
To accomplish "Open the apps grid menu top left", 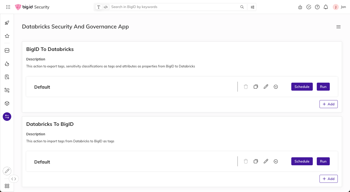I will point(8,7).
